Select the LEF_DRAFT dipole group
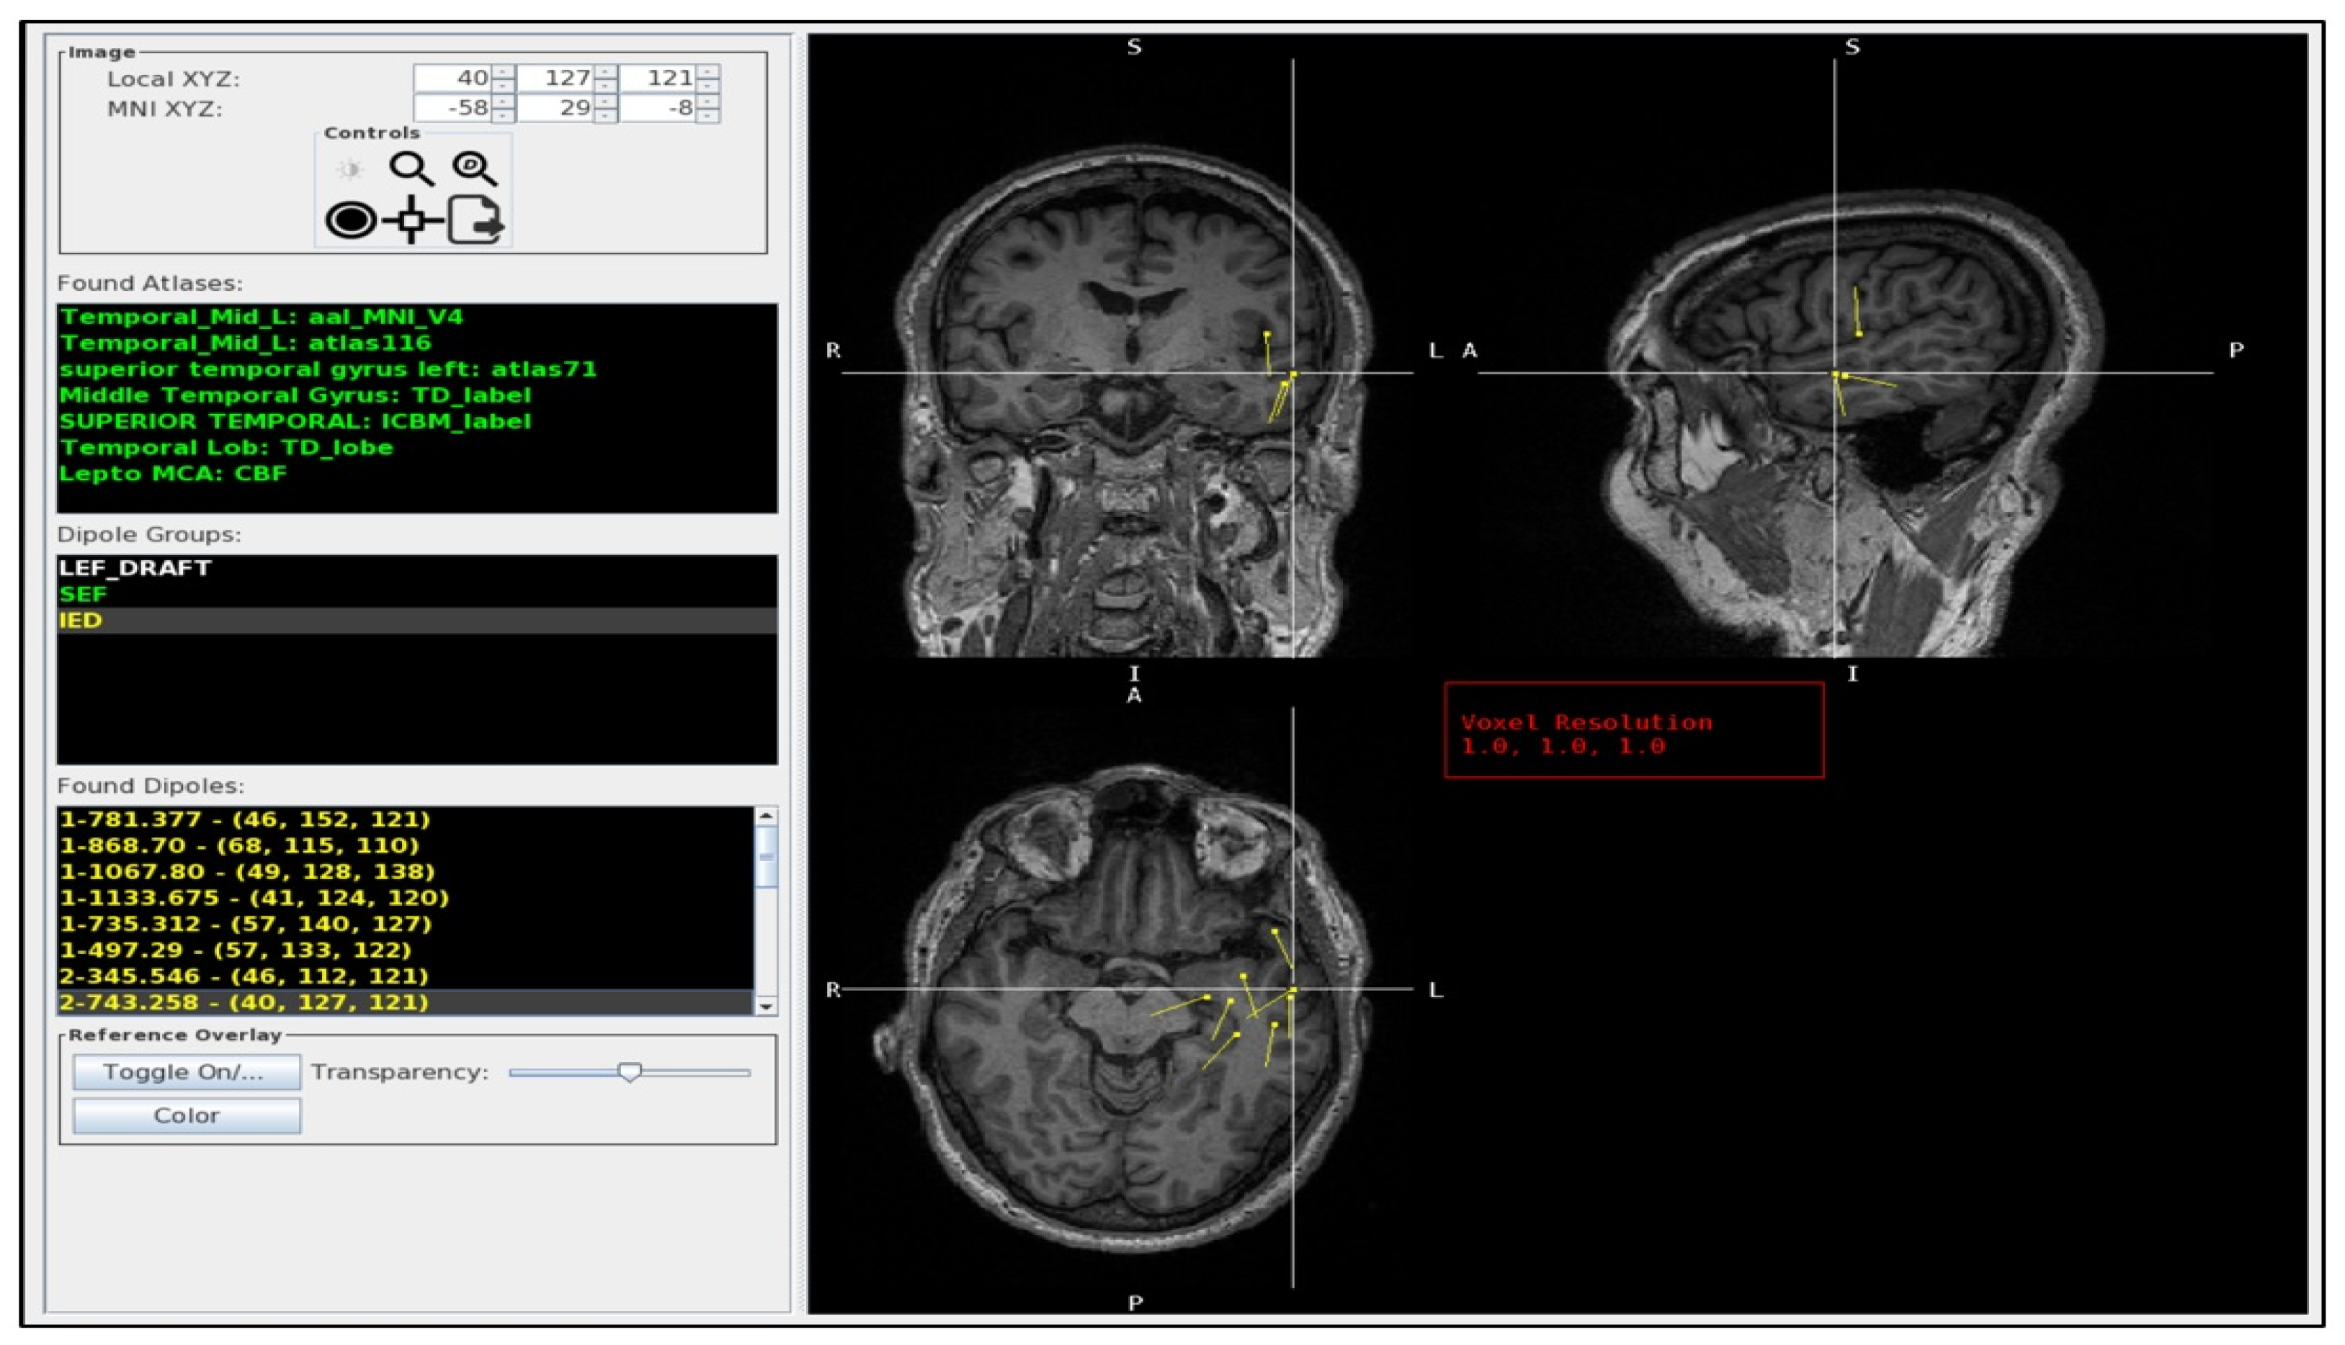2345x1345 pixels. (x=135, y=568)
